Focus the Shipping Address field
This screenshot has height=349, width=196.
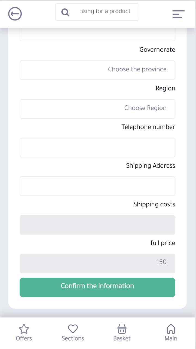point(97,186)
